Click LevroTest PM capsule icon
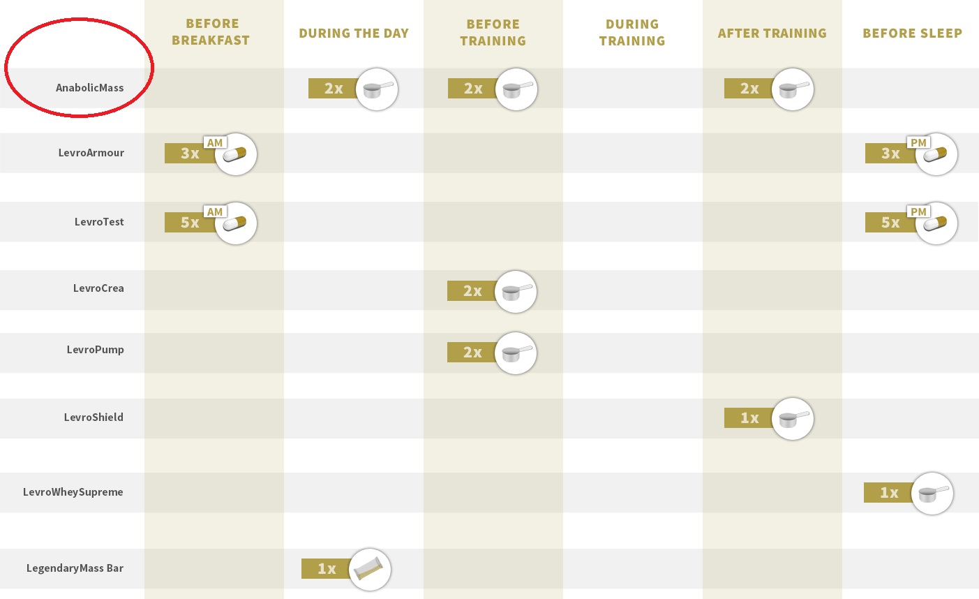 coord(936,223)
